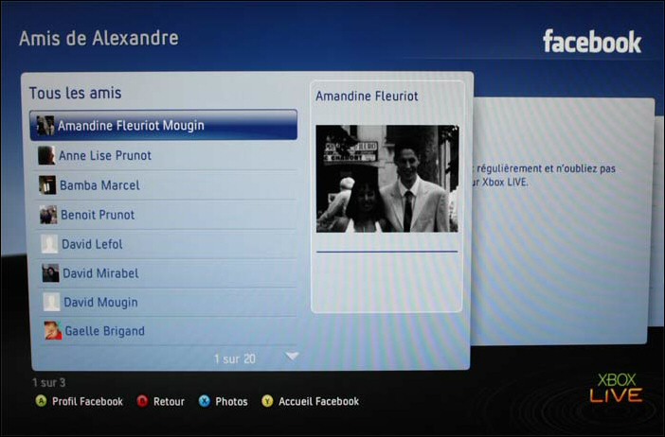Click the Tous les amis heading
This screenshot has width=665, height=437.
coord(75,93)
